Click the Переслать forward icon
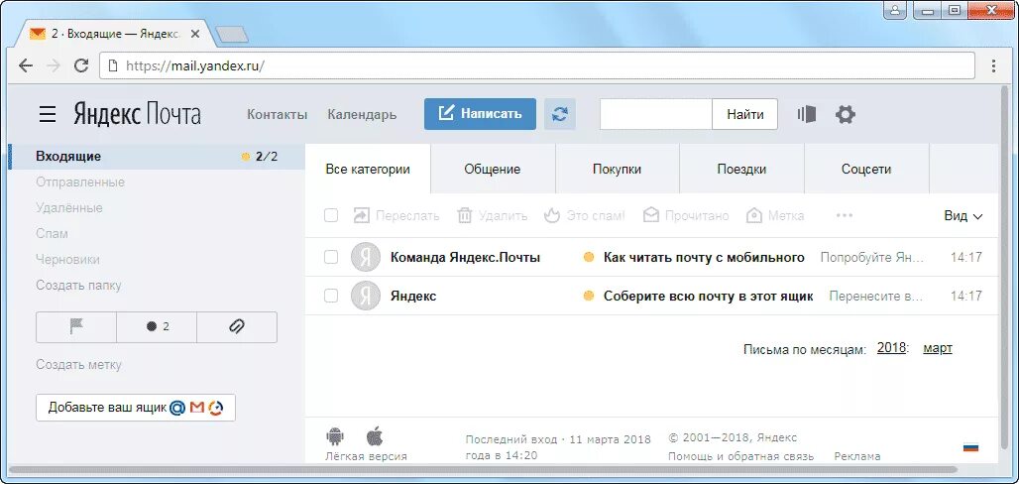 [x=361, y=215]
